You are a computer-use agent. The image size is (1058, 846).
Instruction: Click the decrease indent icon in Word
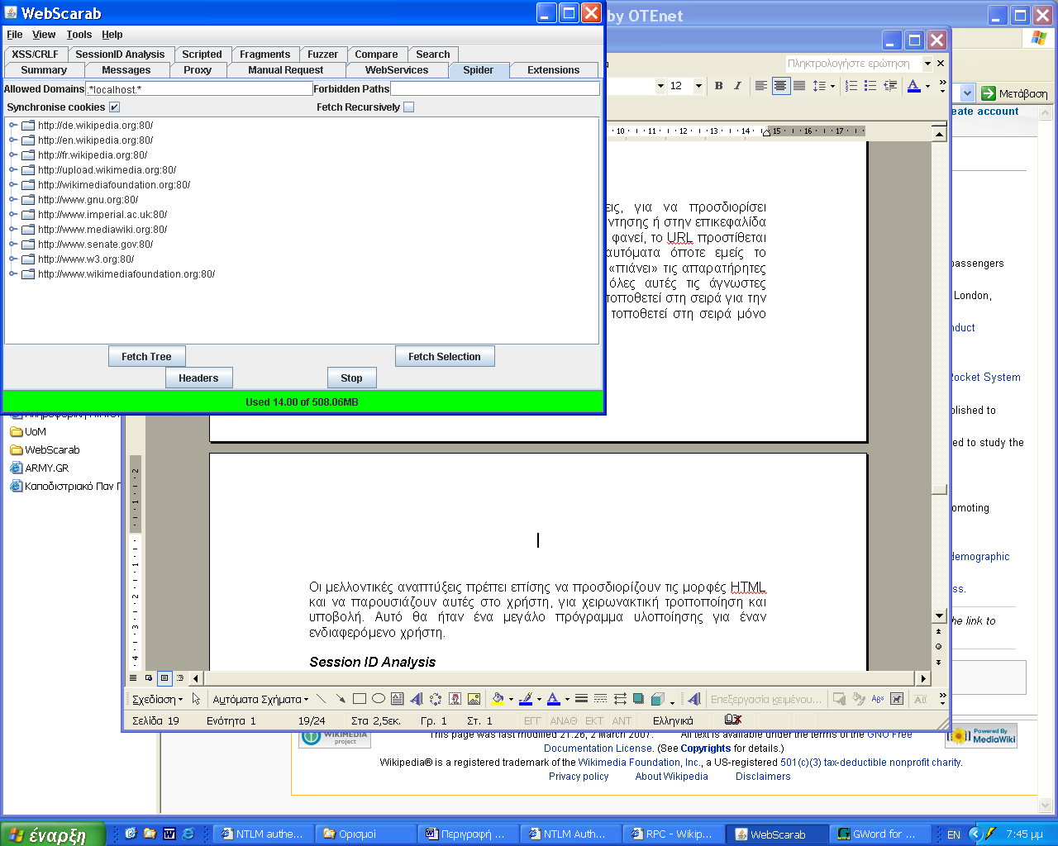tap(890, 86)
